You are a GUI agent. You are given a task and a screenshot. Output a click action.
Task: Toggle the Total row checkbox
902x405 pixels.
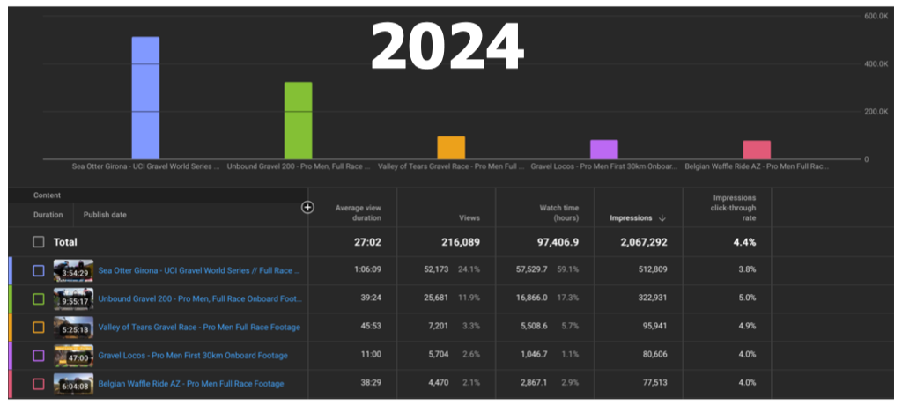tap(38, 241)
